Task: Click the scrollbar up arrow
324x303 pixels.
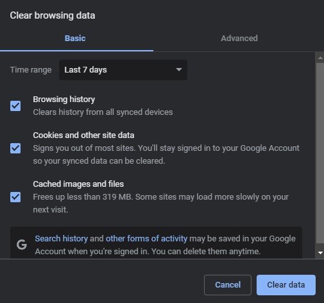Action: (x=320, y=58)
